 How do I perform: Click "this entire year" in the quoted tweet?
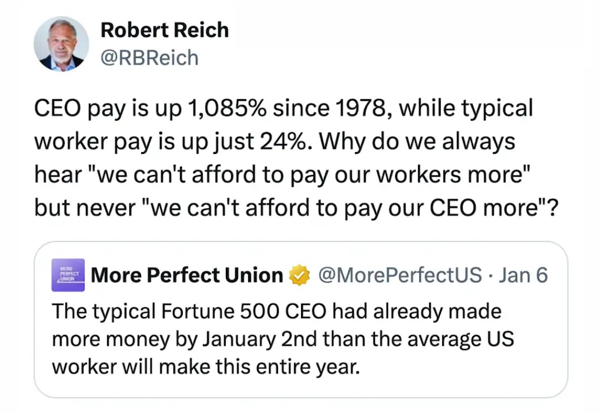coord(287,367)
